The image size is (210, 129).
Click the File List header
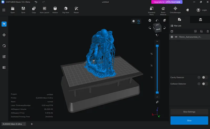pyautogui.click(x=176, y=26)
